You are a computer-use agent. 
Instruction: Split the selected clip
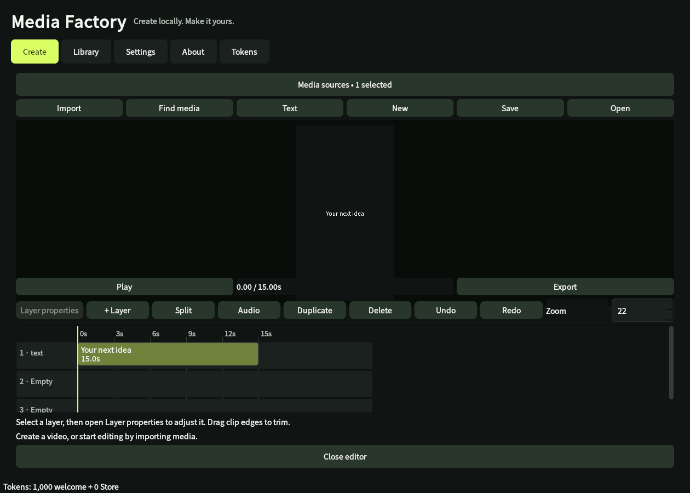(x=183, y=310)
